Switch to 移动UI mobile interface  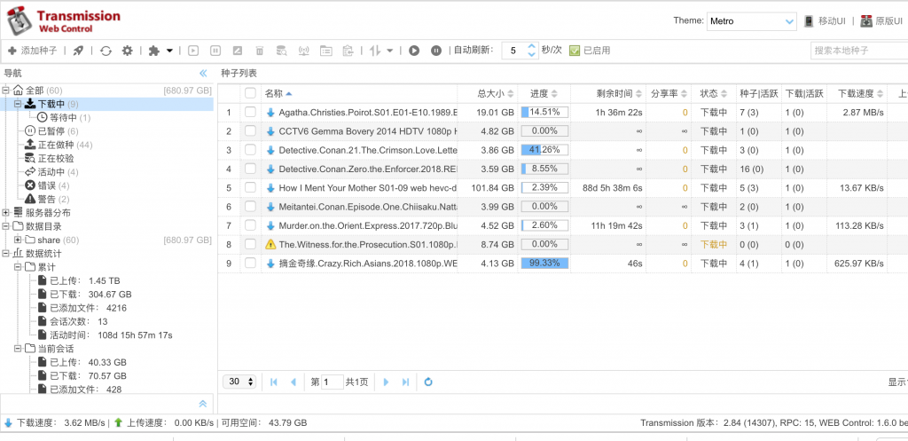[826, 21]
